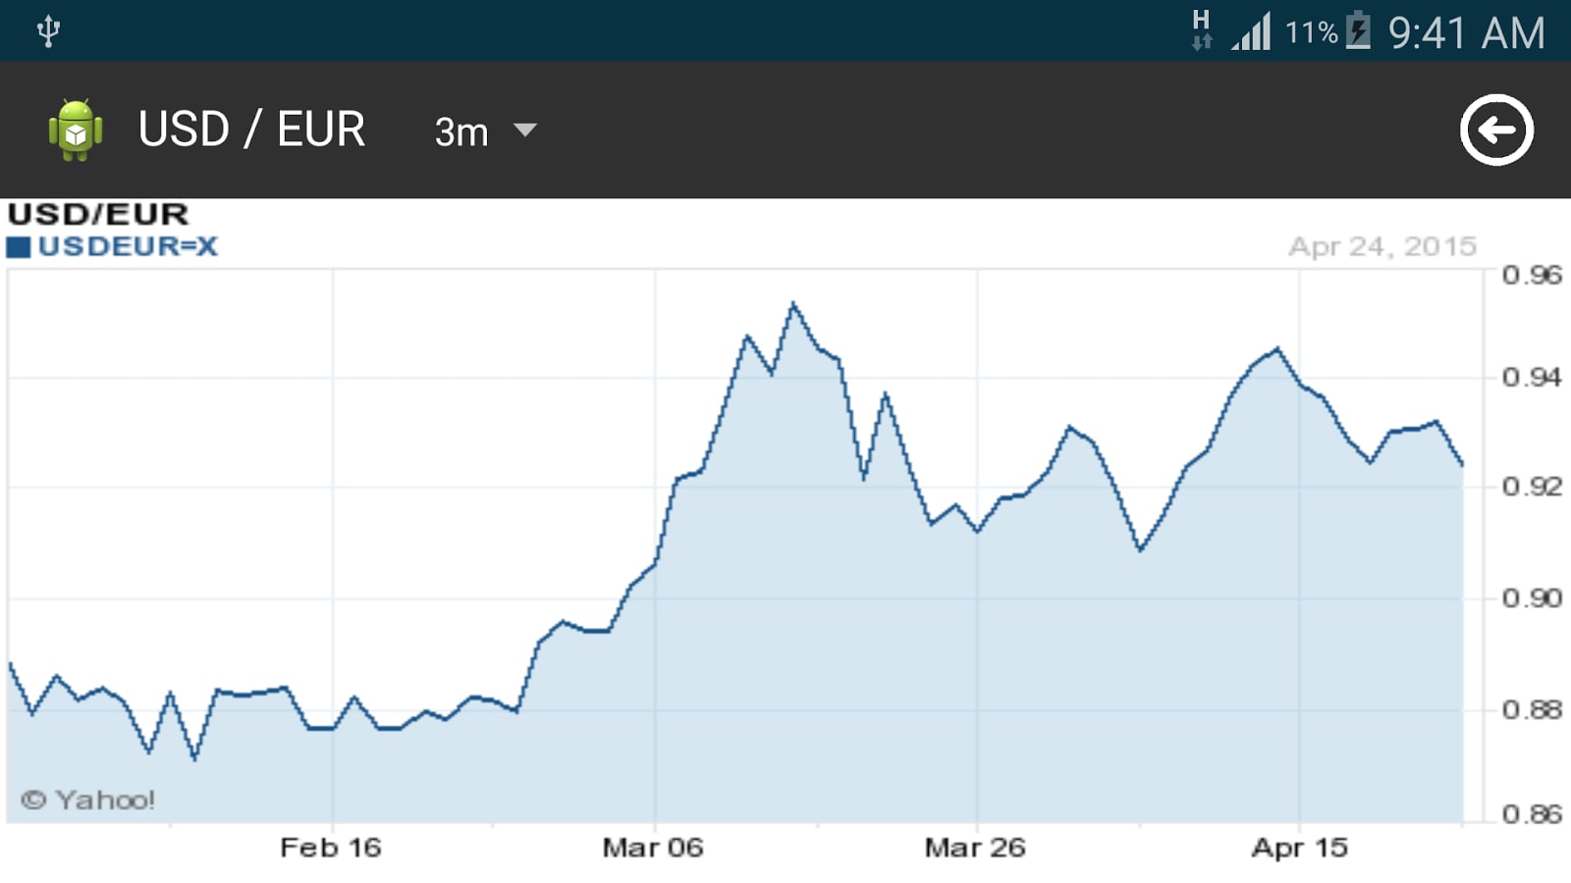Tap the Mar 06 axis label

tap(653, 848)
